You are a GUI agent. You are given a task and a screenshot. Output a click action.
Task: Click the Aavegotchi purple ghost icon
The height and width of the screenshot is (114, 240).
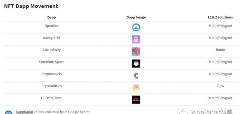click(136, 39)
